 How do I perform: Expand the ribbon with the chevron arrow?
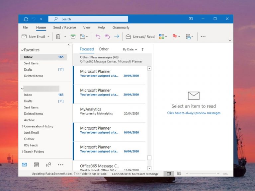(x=230, y=40)
